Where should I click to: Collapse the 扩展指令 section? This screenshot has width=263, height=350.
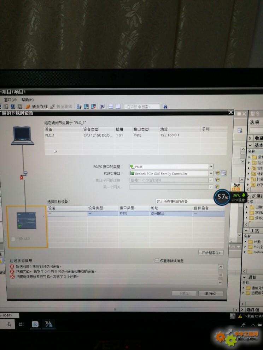[x=248, y=196]
